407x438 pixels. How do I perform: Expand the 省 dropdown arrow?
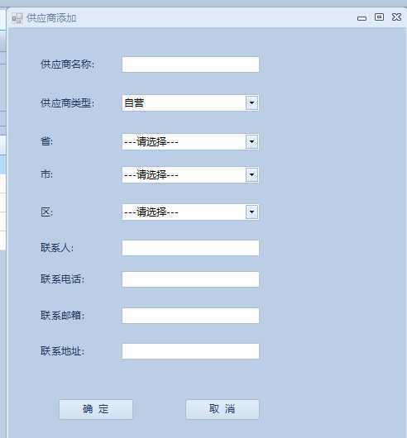pos(251,141)
